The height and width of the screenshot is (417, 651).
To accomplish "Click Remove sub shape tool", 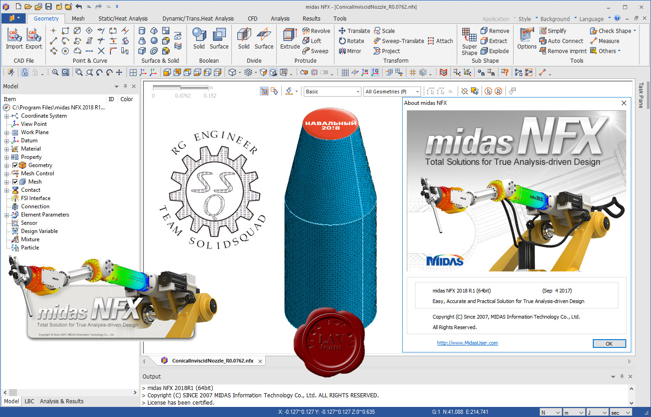I will 495,31.
